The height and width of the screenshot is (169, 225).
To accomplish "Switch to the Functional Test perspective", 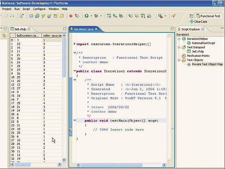I will pos(208,16).
